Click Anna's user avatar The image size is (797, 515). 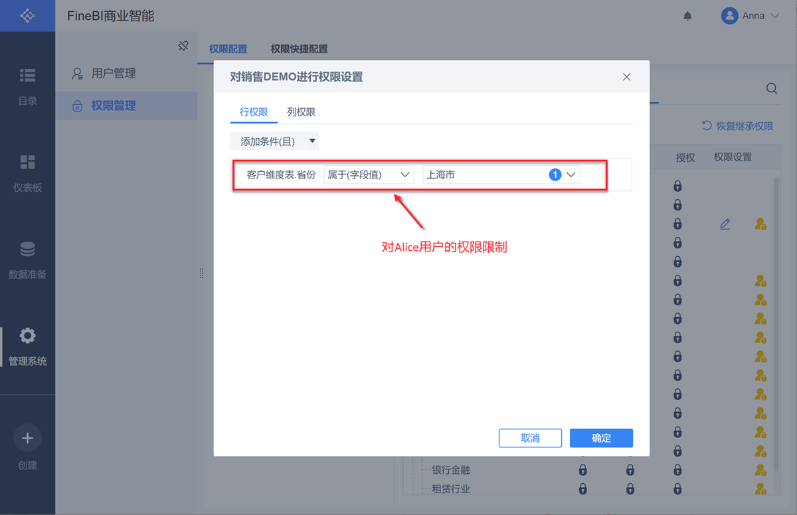(730, 16)
